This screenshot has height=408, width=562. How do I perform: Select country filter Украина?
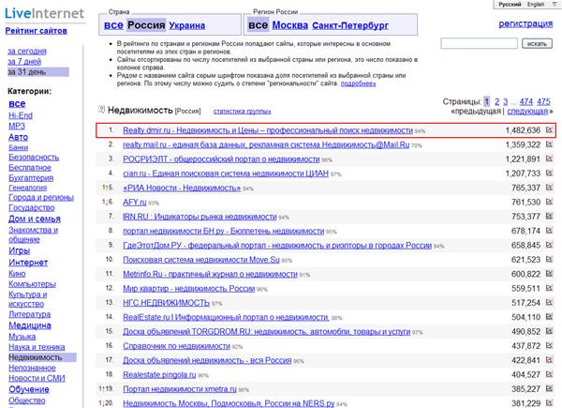(187, 25)
